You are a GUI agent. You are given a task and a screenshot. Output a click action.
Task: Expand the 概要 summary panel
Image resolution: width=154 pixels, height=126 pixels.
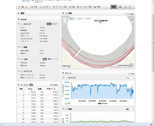(19, 13)
